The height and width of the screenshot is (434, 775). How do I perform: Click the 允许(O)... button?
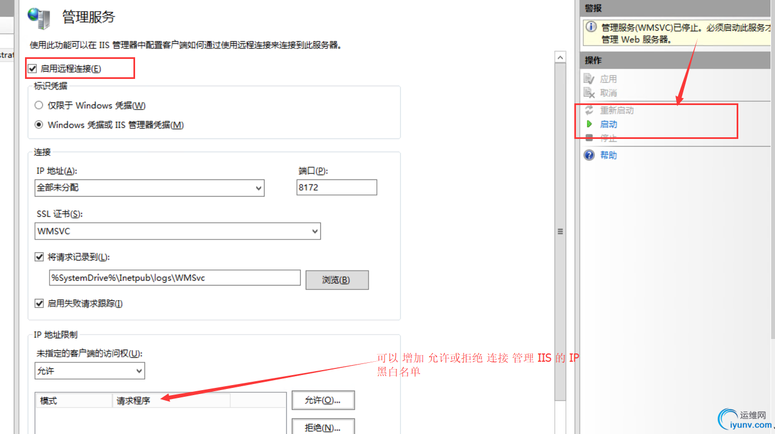point(323,400)
